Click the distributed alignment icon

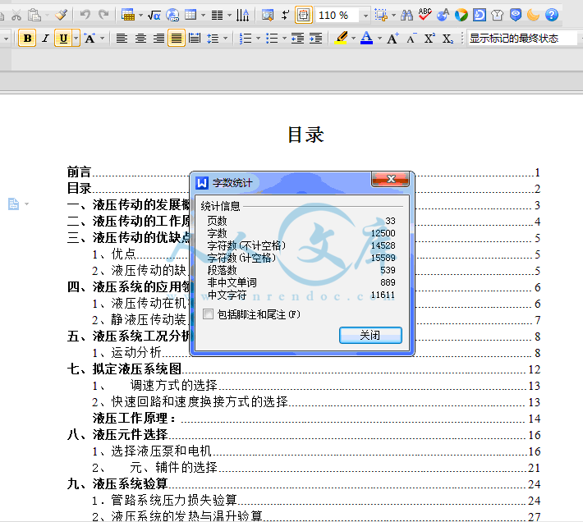tap(195, 39)
